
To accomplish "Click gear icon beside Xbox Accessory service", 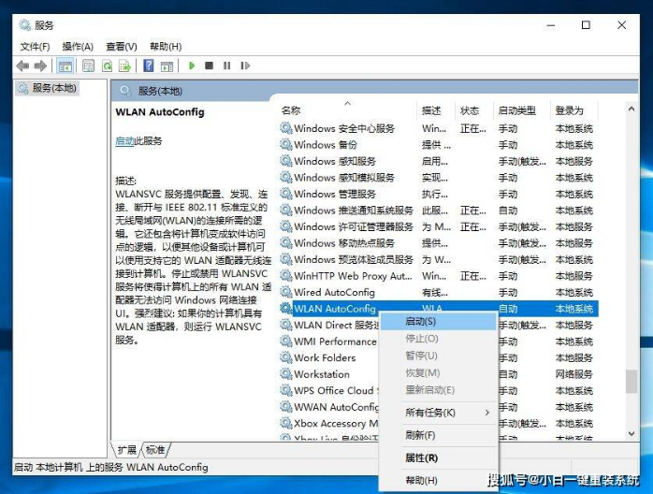I will click(285, 423).
